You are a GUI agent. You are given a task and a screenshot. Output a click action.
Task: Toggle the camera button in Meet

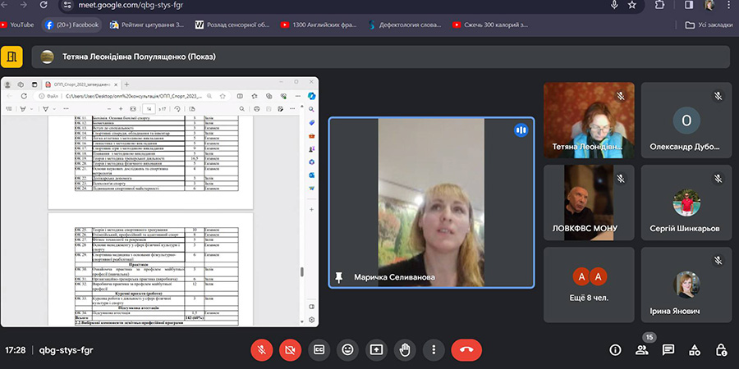(290, 349)
